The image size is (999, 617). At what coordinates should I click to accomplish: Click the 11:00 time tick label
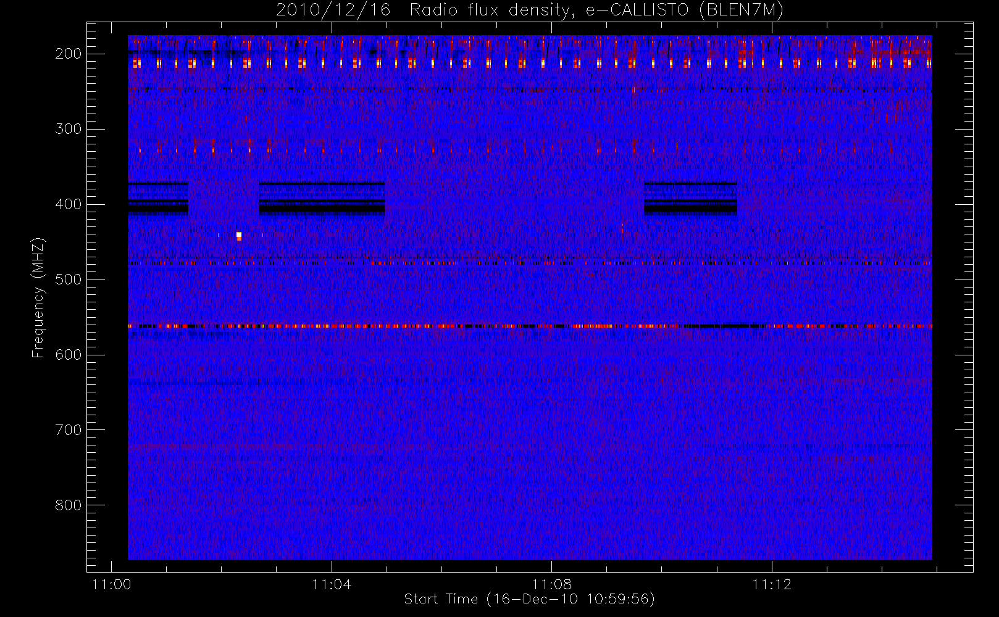pyautogui.click(x=111, y=584)
